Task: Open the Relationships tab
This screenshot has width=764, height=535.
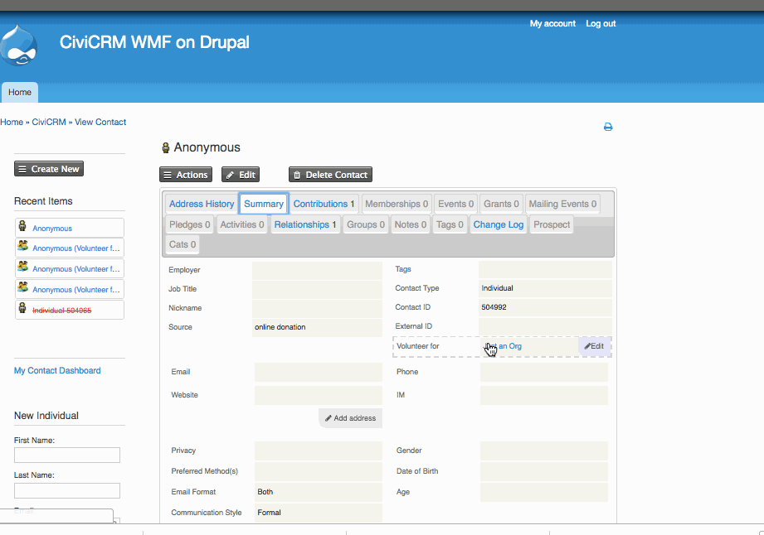Action: [305, 224]
